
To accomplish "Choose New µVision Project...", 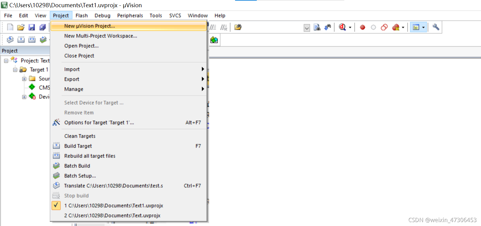I will (x=129, y=26).
